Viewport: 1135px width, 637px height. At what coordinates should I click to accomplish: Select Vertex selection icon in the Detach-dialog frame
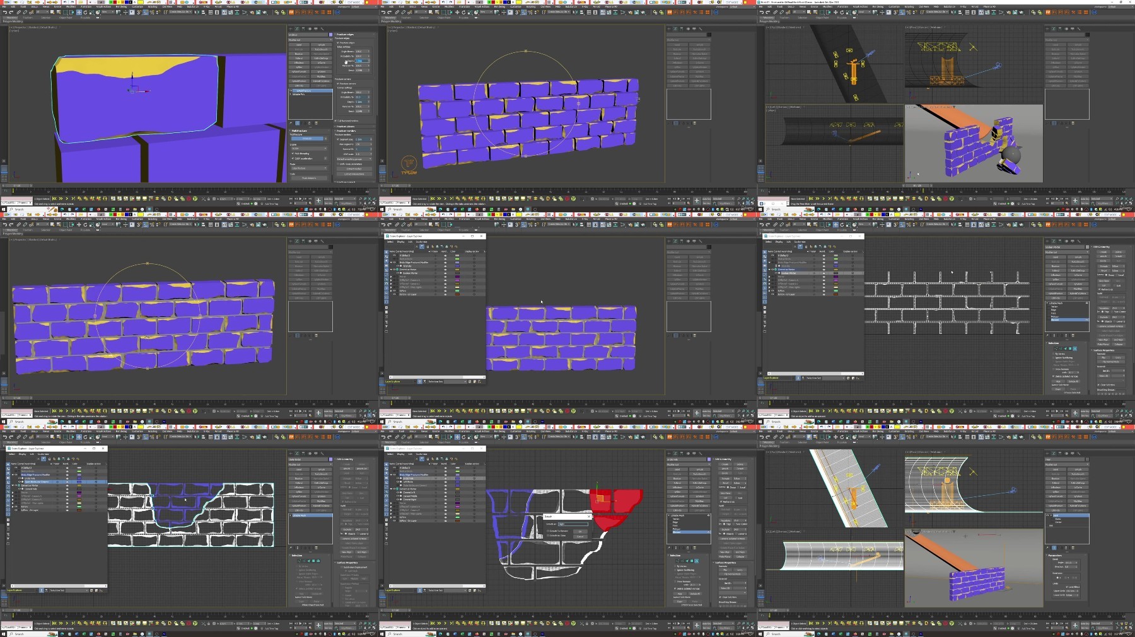tap(677, 560)
